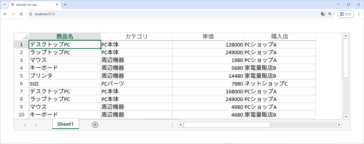364x144 pixels.
Task: Select row header 9
Action: pos(21,107)
